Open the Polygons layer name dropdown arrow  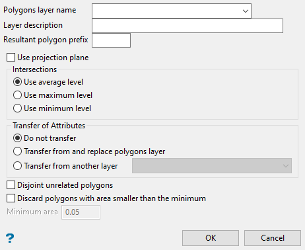246,11
